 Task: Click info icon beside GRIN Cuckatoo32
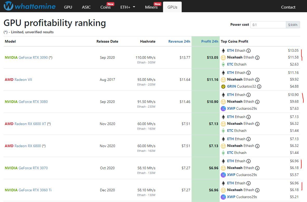[259, 87]
